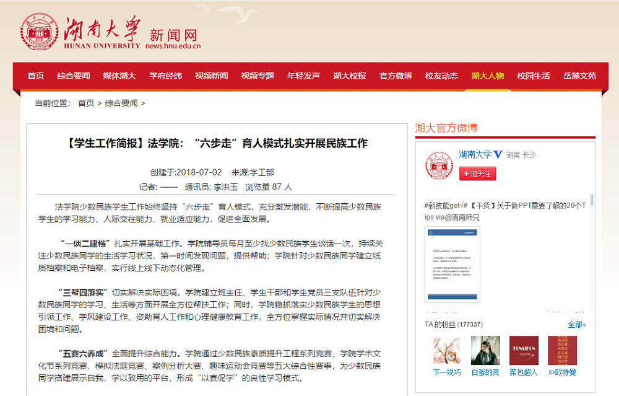Open the 官方微博 navigation item
This screenshot has width=619, height=396.
396,76
